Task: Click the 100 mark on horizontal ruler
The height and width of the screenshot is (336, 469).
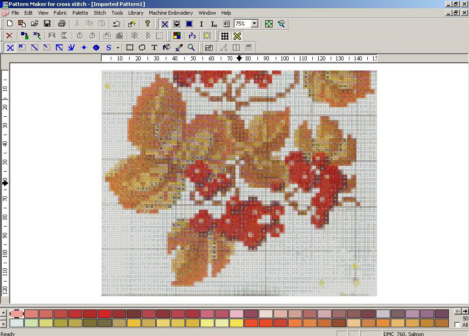Action: coord(284,58)
